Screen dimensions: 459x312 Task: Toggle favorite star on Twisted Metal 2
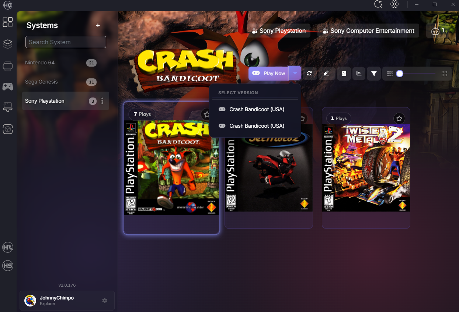[399, 118]
